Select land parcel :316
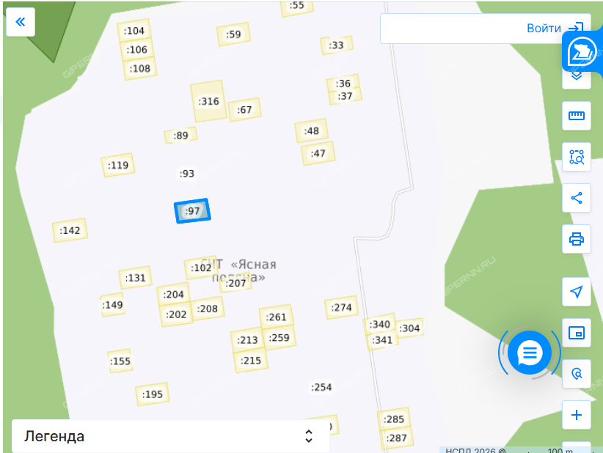The image size is (603, 453). click(x=208, y=101)
